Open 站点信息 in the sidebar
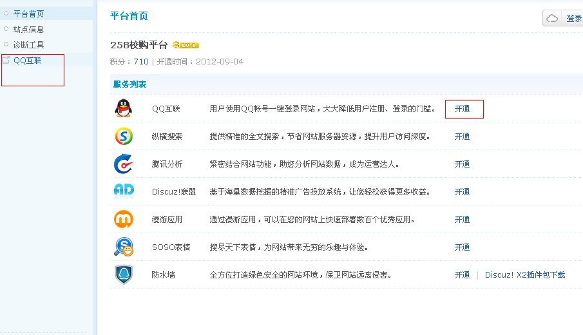Image resolution: width=583 pixels, height=335 pixels. 28,29
